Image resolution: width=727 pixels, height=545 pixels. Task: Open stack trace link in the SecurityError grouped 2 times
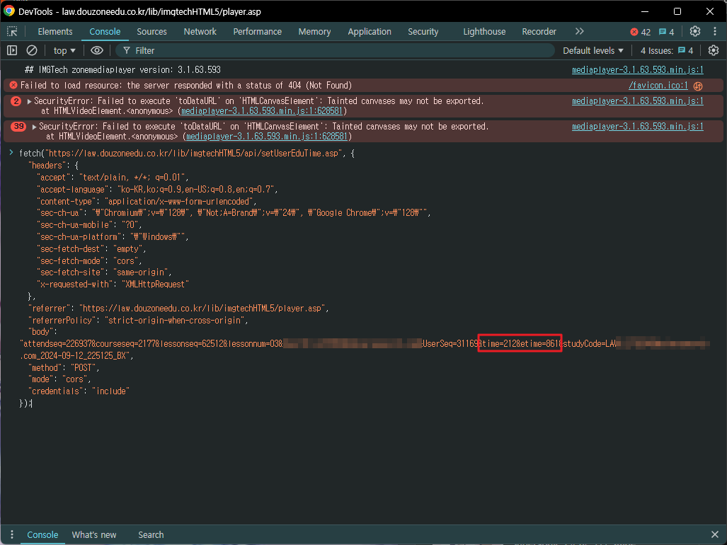tap(261, 111)
